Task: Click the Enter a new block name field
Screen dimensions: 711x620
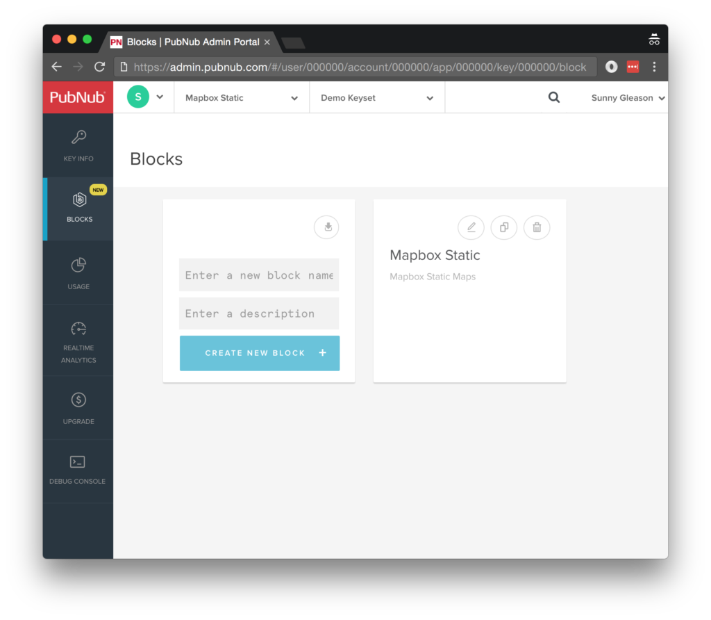Action: coord(258,275)
